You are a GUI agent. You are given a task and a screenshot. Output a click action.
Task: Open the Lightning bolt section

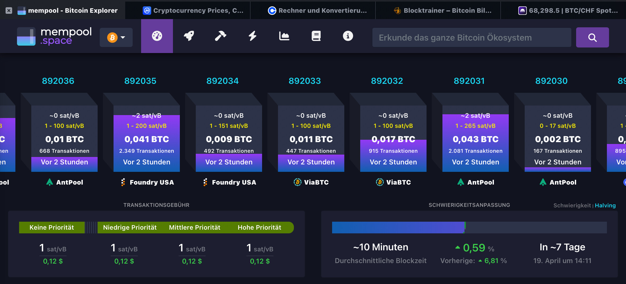click(x=252, y=36)
